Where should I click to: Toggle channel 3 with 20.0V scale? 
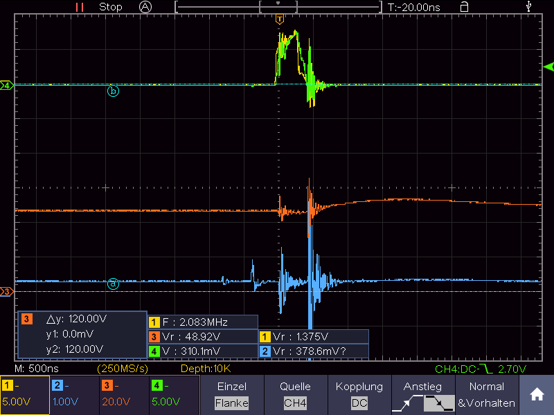click(125, 394)
